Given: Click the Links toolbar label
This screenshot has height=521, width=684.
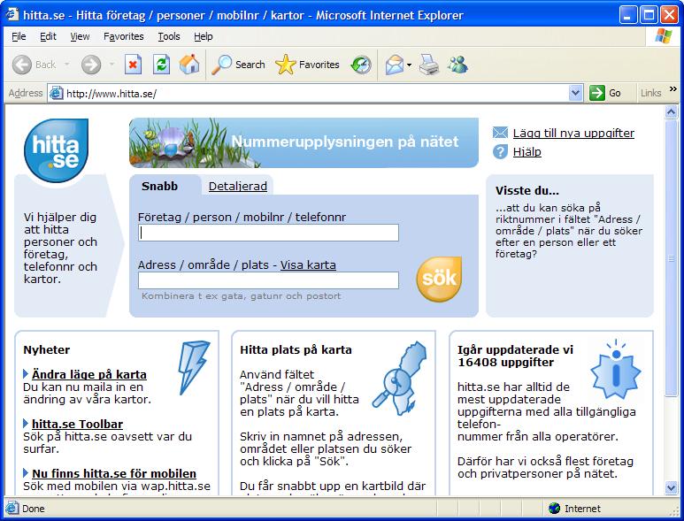Looking at the screenshot, I should 650,93.
